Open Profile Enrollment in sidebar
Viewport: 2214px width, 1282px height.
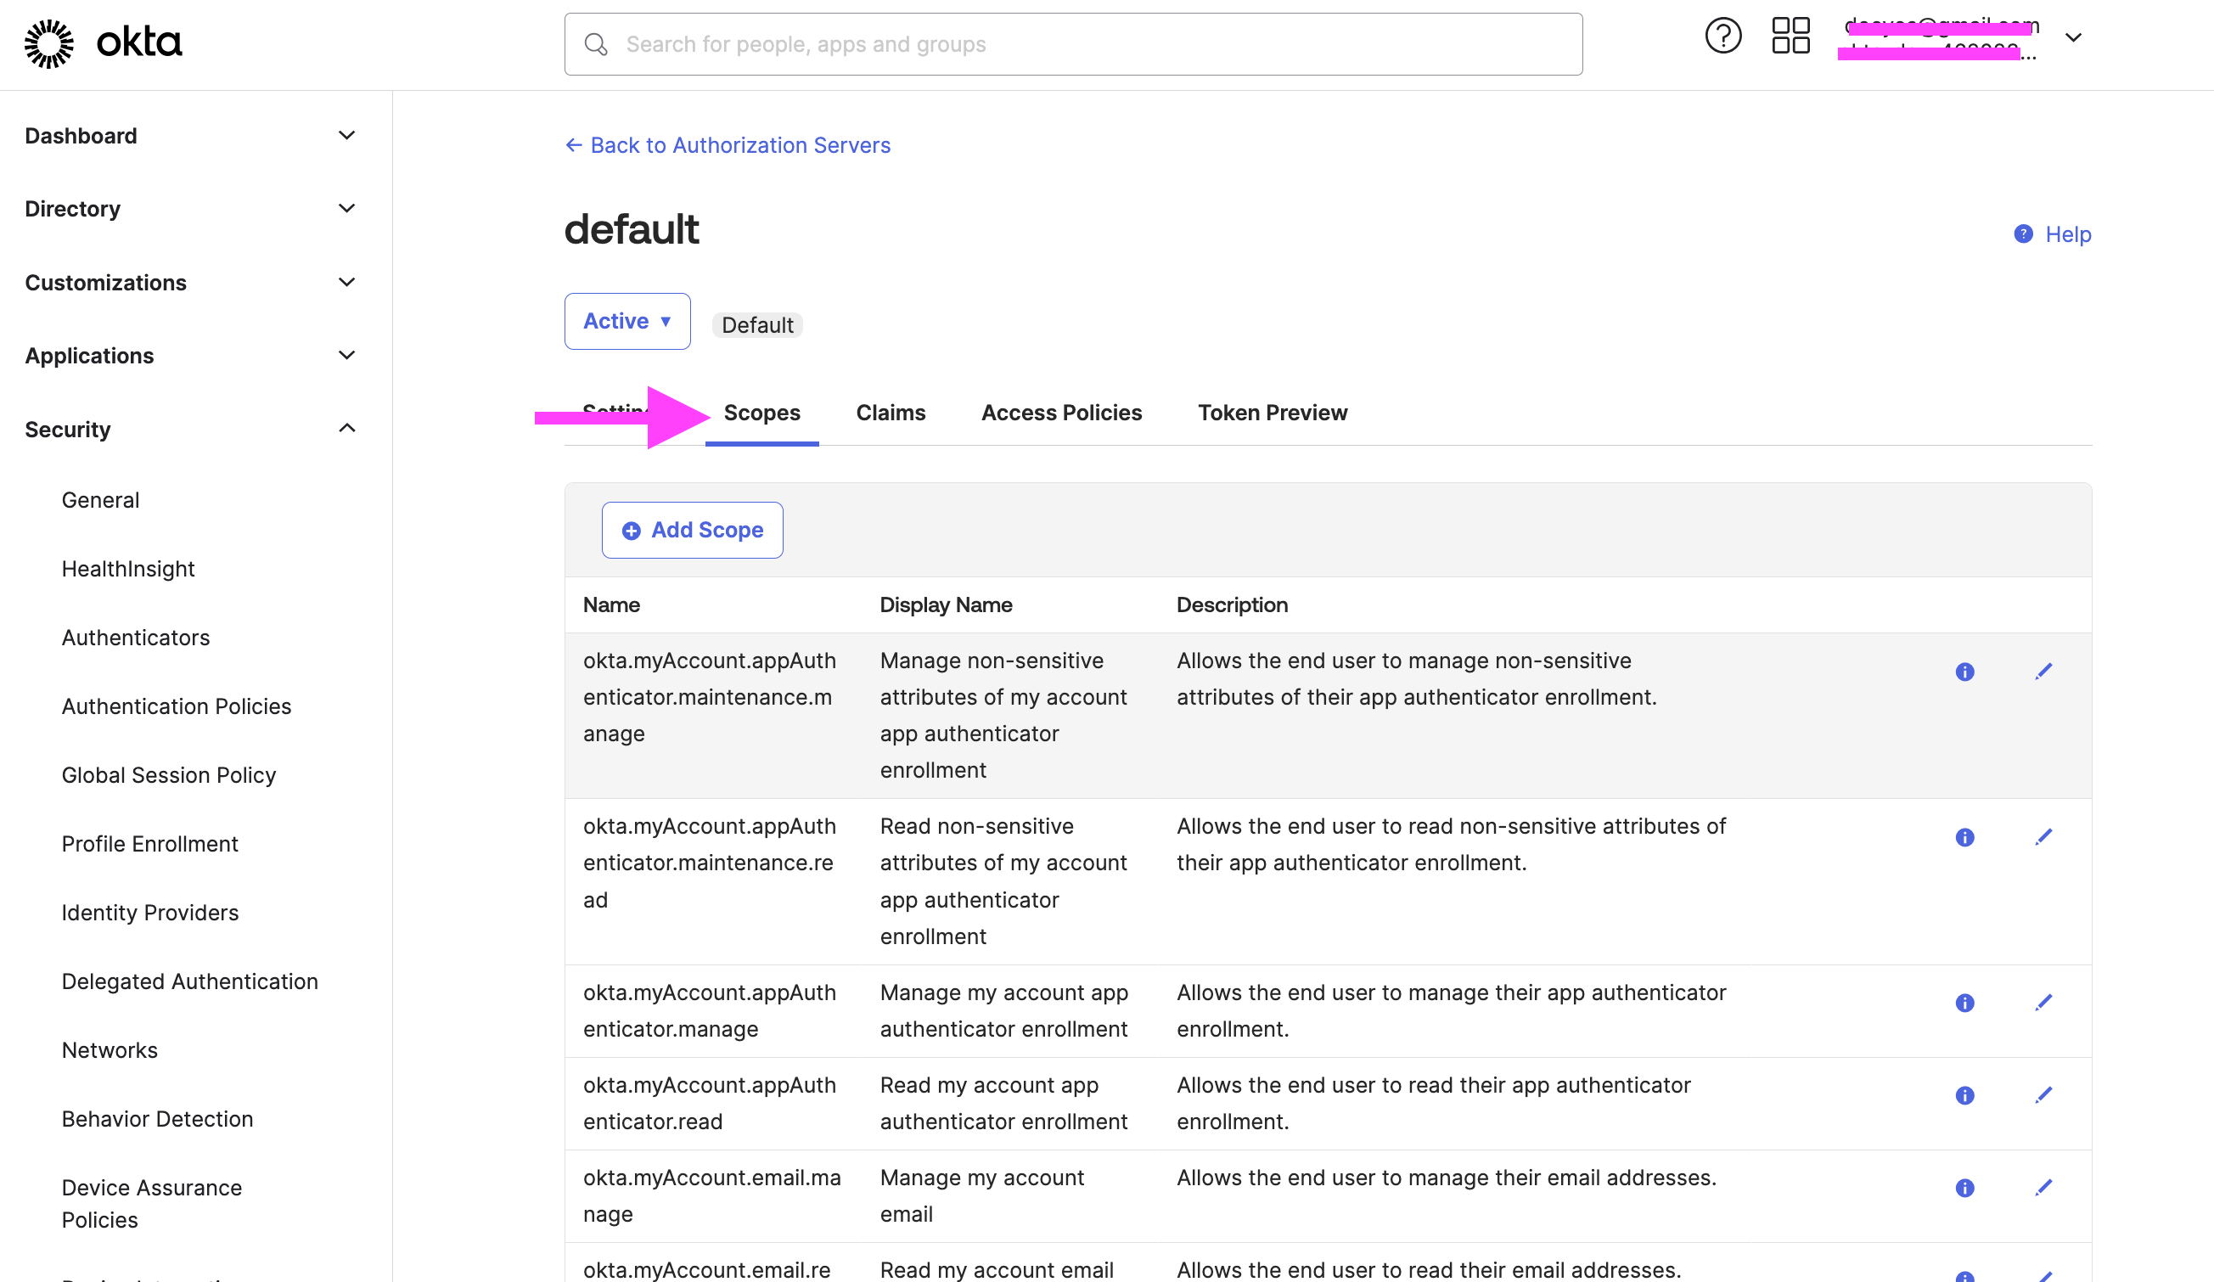[149, 844]
